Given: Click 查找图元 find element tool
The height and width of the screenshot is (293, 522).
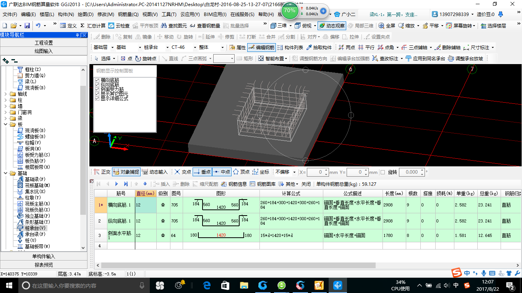Looking at the screenshot, I should pyautogui.click(x=174, y=26).
